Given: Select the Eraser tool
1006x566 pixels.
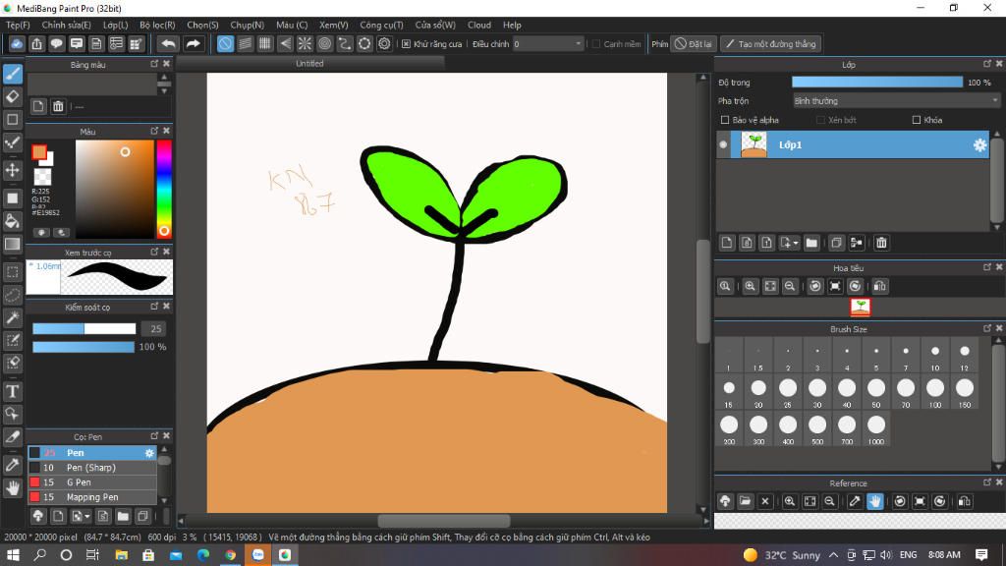Looking at the screenshot, I should click(x=13, y=97).
